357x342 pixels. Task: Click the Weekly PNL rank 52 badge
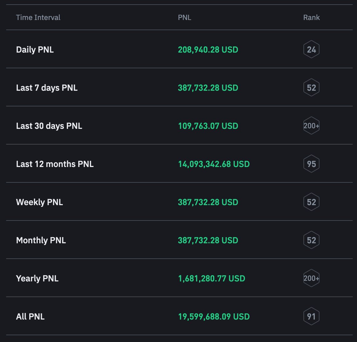pos(311,202)
